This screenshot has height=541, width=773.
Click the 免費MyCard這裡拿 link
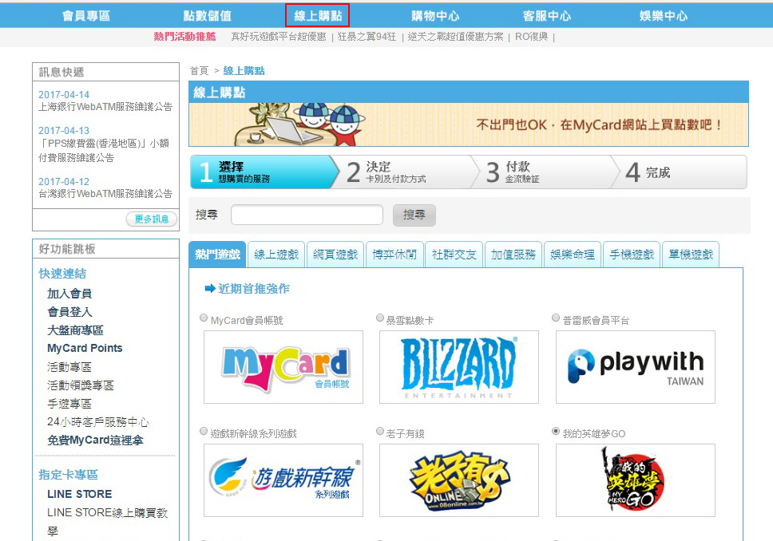pos(95,440)
